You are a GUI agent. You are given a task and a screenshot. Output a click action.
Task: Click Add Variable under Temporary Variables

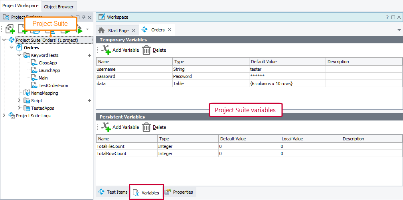click(x=120, y=50)
